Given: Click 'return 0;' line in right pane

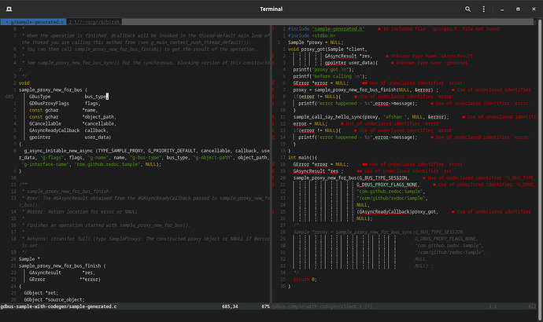Looking at the screenshot, I should click(x=305, y=279).
